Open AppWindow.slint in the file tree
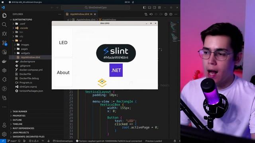 tap(30, 57)
